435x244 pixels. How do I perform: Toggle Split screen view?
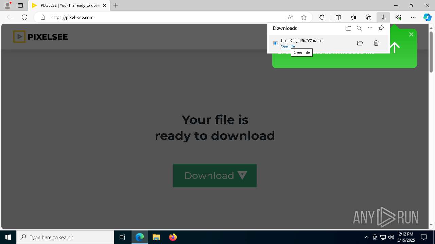(x=338, y=17)
